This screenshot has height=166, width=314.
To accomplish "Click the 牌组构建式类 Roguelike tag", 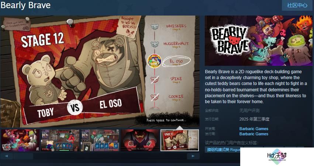I will [223, 150].
